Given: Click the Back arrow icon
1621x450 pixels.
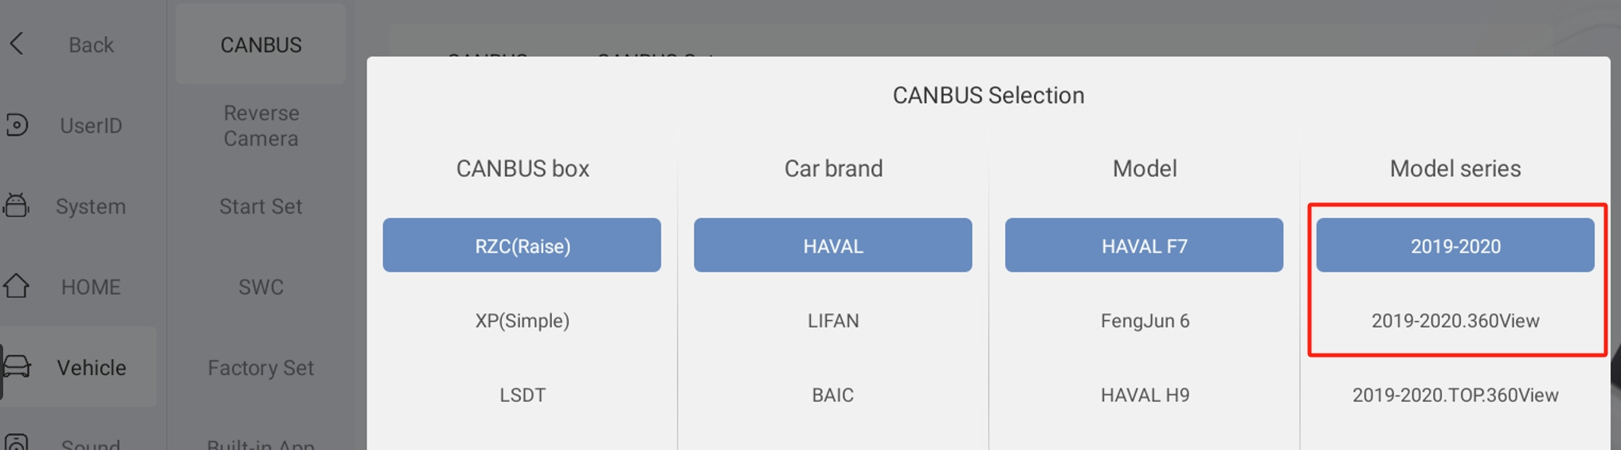Looking at the screenshot, I should tap(17, 44).
